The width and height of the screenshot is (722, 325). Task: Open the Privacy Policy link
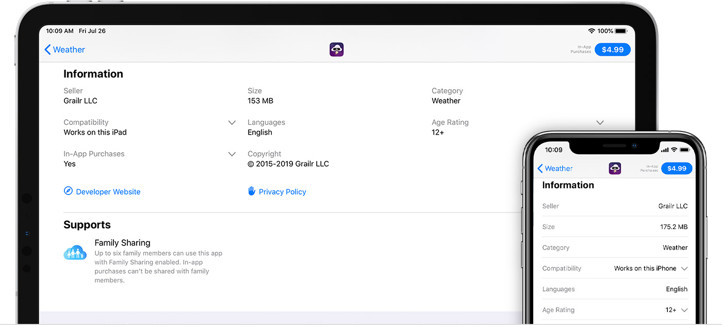click(283, 191)
